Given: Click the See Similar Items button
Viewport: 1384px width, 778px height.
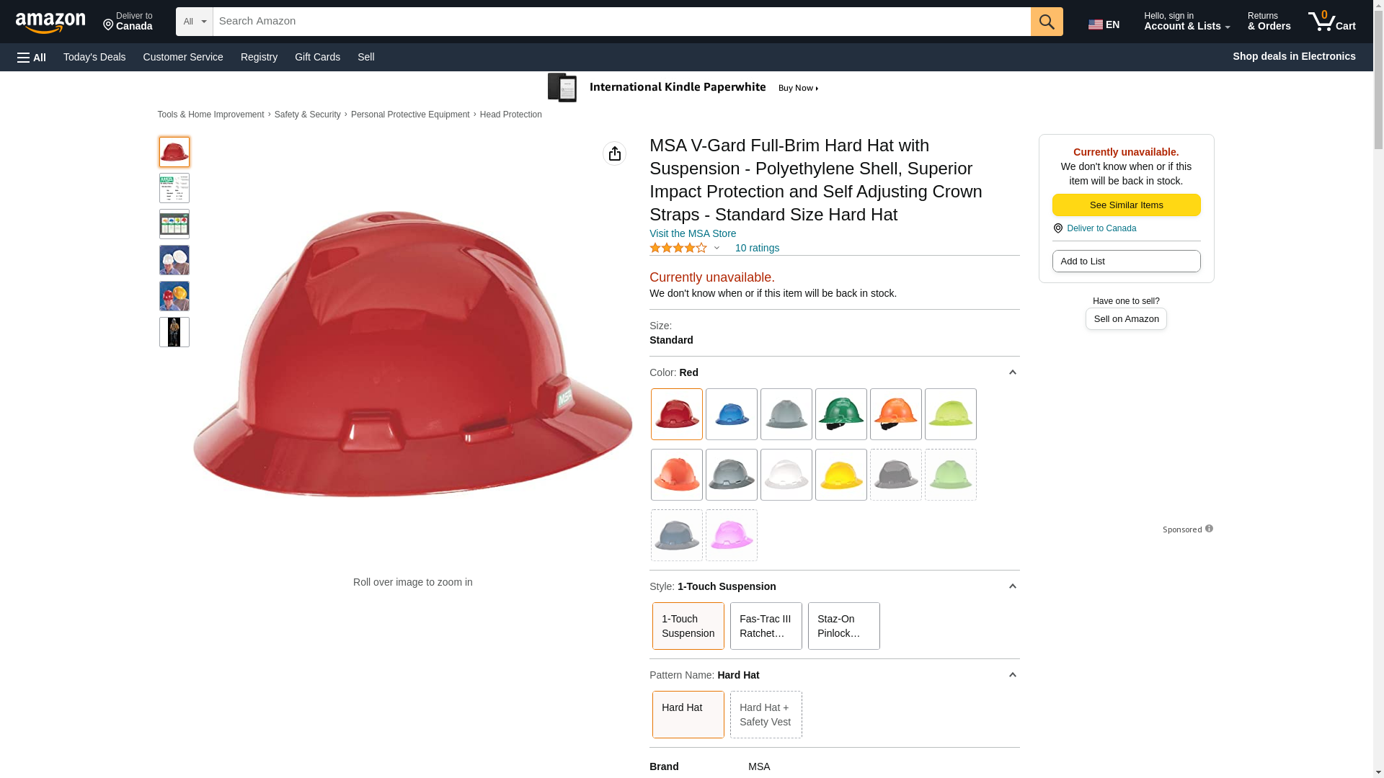Looking at the screenshot, I should [x=1126, y=205].
